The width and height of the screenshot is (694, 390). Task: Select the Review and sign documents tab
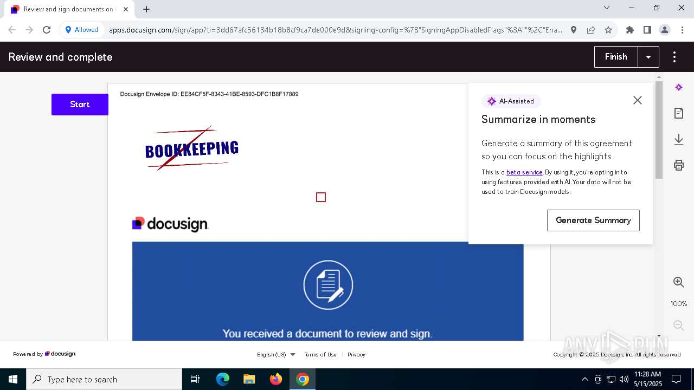68,9
